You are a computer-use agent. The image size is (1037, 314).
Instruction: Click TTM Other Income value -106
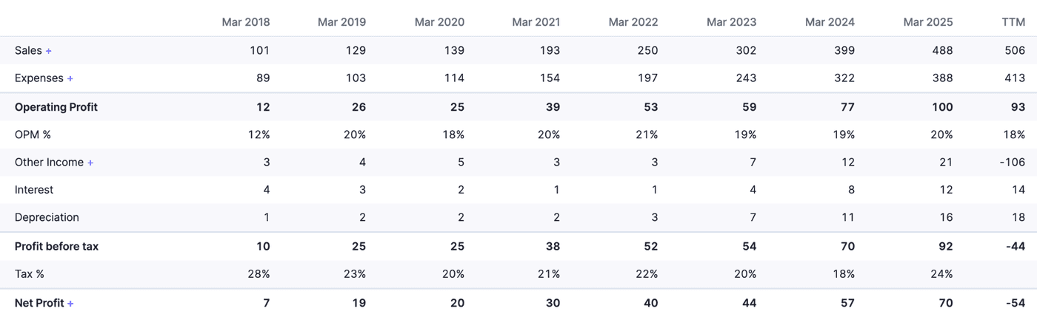click(1011, 163)
